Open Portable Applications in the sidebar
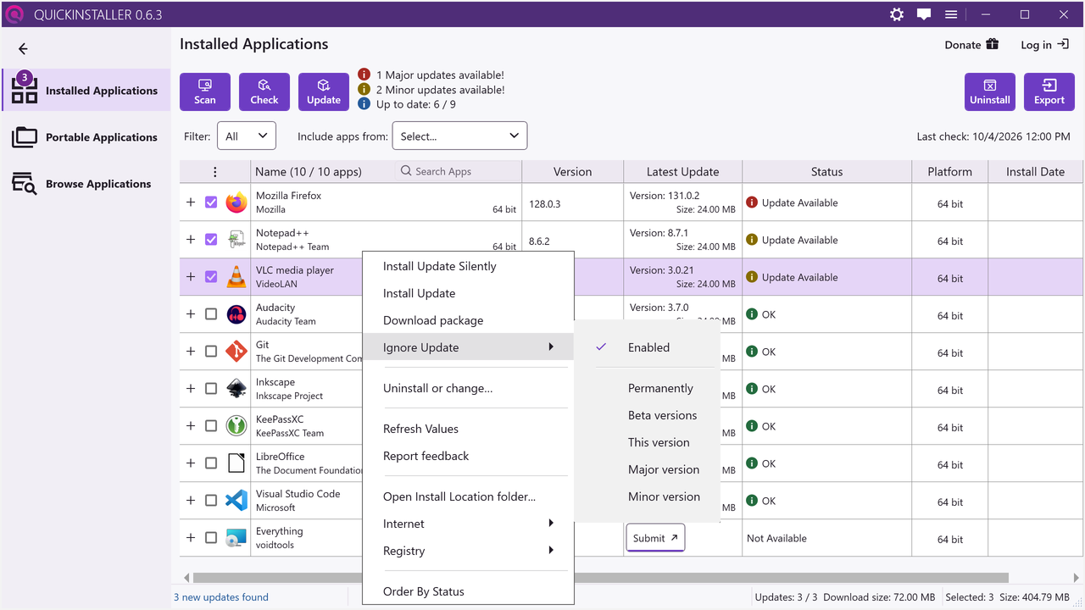Viewport: 1085px width, 610px height. pos(86,137)
